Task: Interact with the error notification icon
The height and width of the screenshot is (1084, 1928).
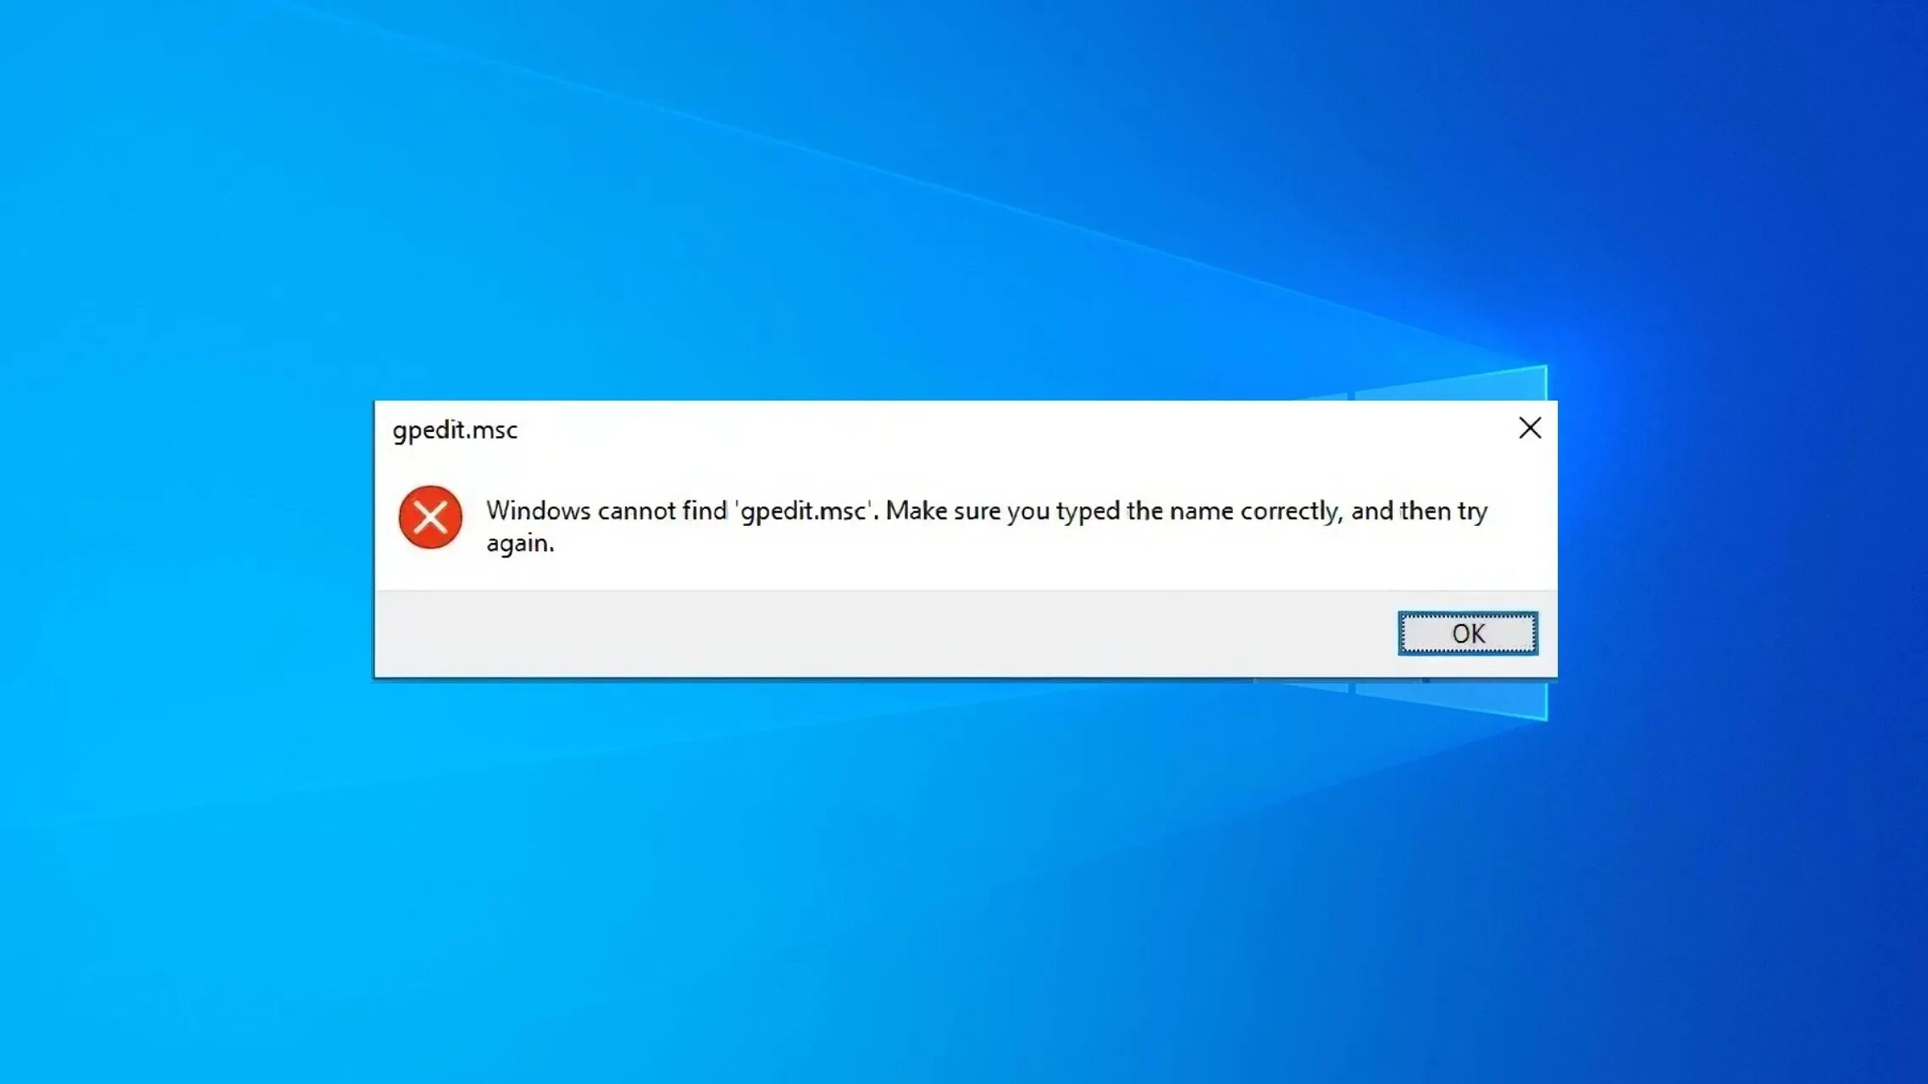Action: tap(429, 517)
